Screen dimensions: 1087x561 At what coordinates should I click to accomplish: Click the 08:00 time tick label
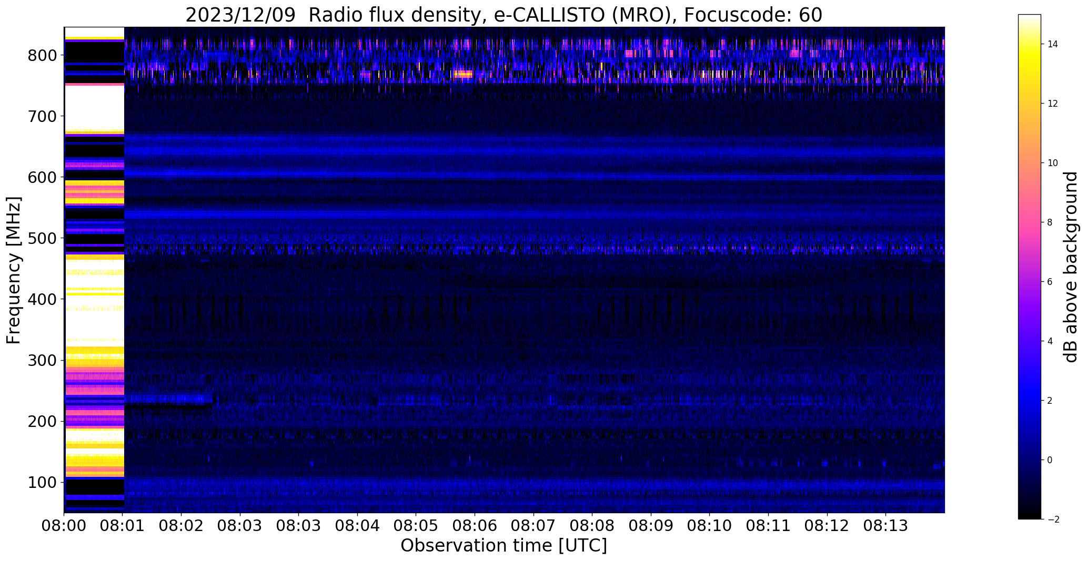point(64,526)
